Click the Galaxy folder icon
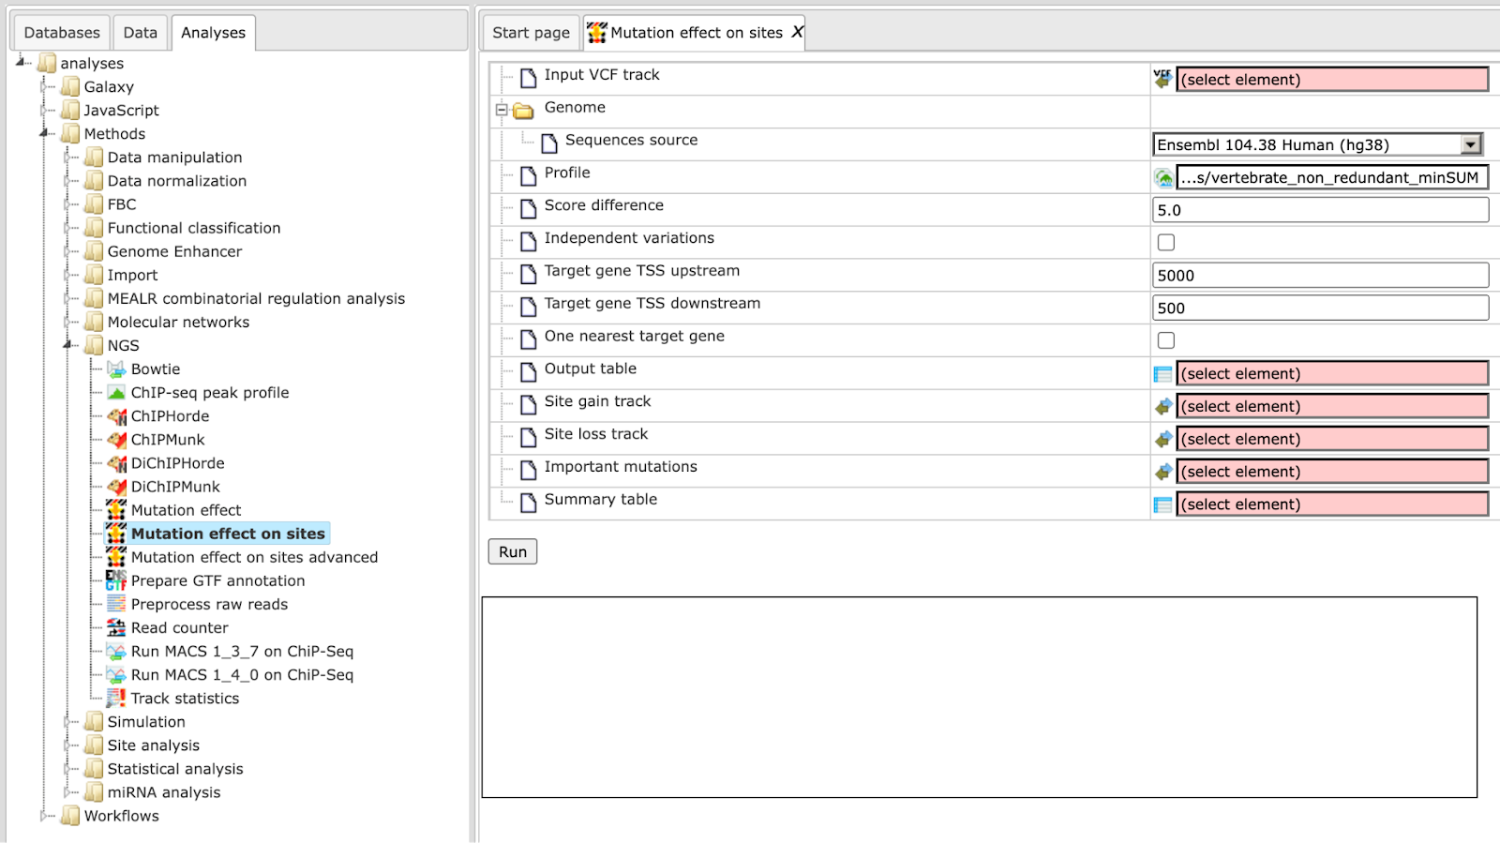The width and height of the screenshot is (1500, 843). [x=70, y=87]
